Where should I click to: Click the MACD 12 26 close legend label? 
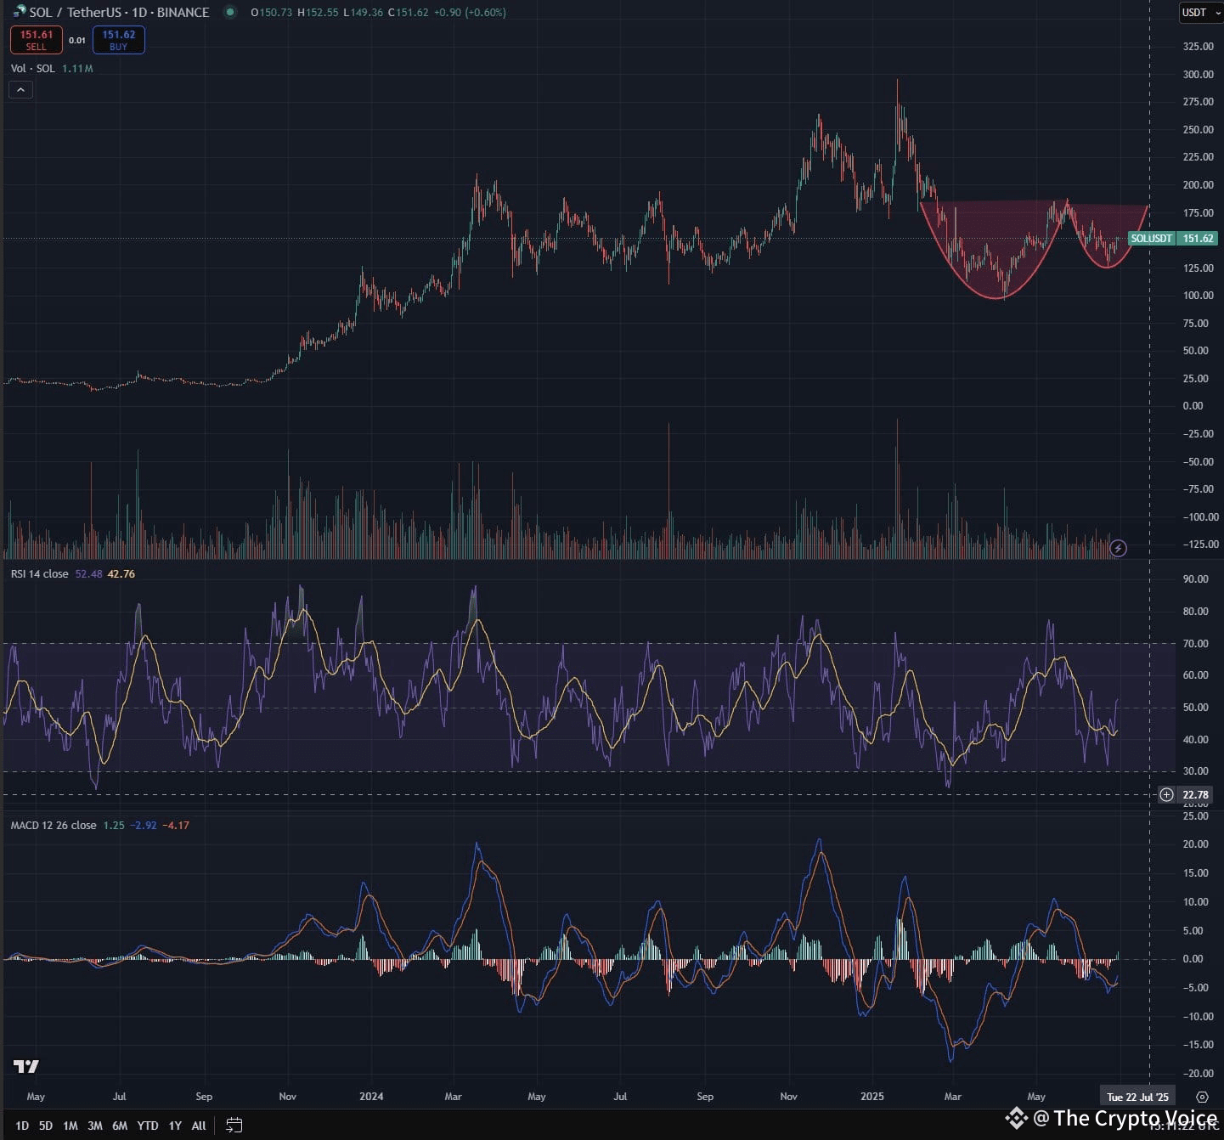pos(54,826)
